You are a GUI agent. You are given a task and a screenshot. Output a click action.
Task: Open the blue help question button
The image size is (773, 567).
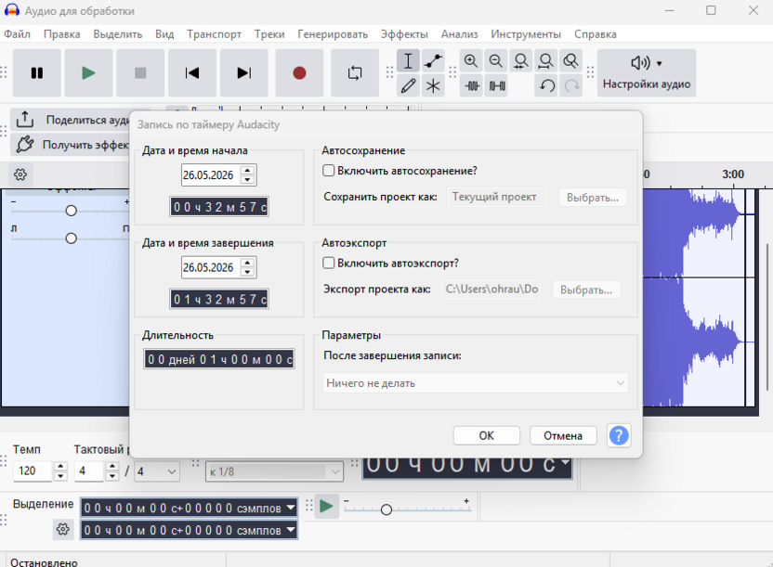619,435
